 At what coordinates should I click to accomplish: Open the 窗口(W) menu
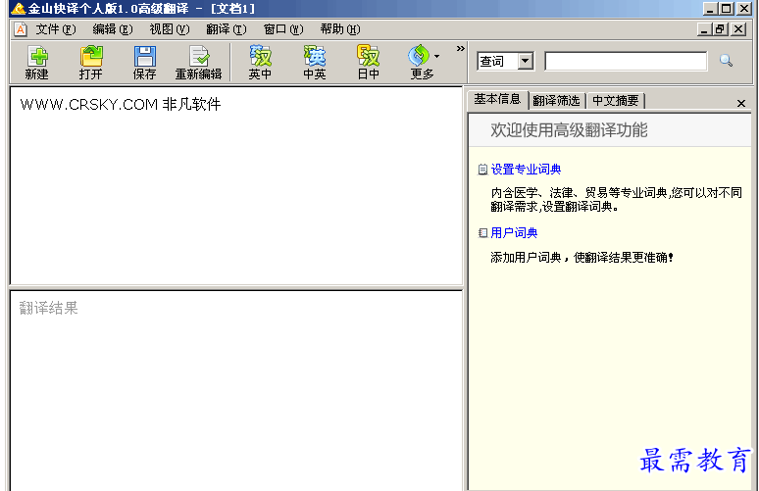(283, 29)
